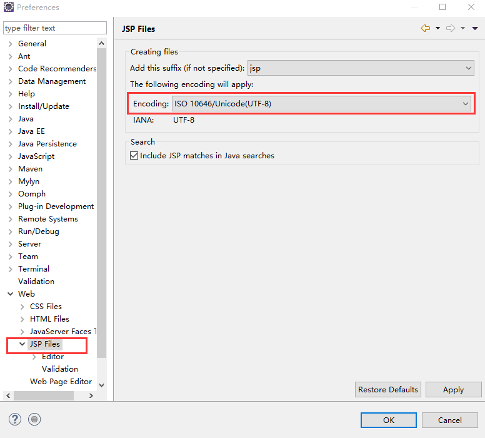Select Data Management in the tree
Image resolution: width=485 pixels, height=438 pixels.
[x=52, y=81]
